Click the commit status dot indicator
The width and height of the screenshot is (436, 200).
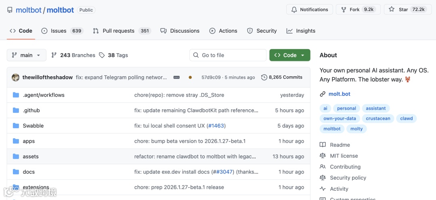[x=190, y=77]
